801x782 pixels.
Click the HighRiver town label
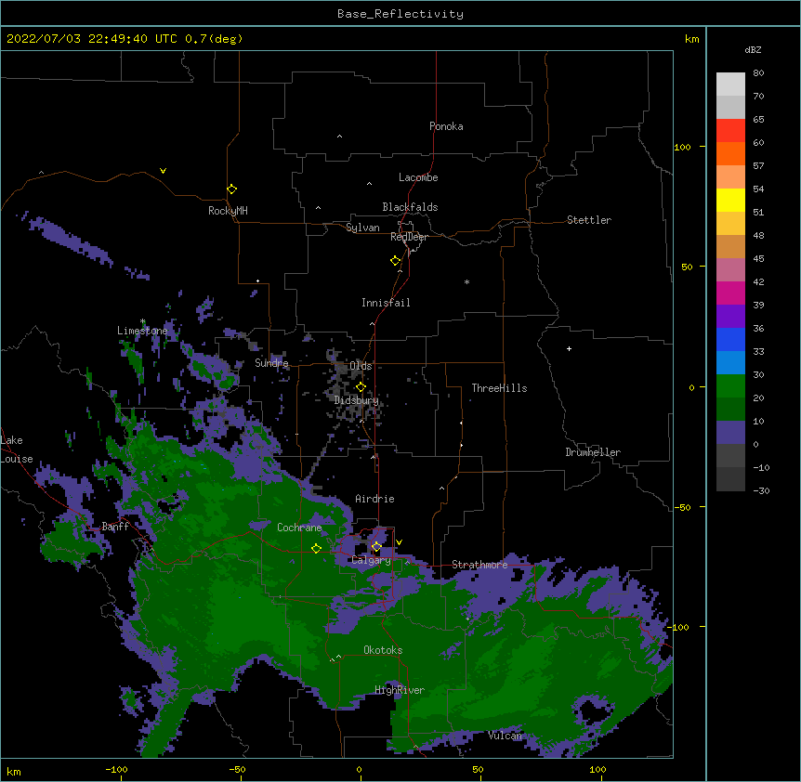click(x=400, y=690)
